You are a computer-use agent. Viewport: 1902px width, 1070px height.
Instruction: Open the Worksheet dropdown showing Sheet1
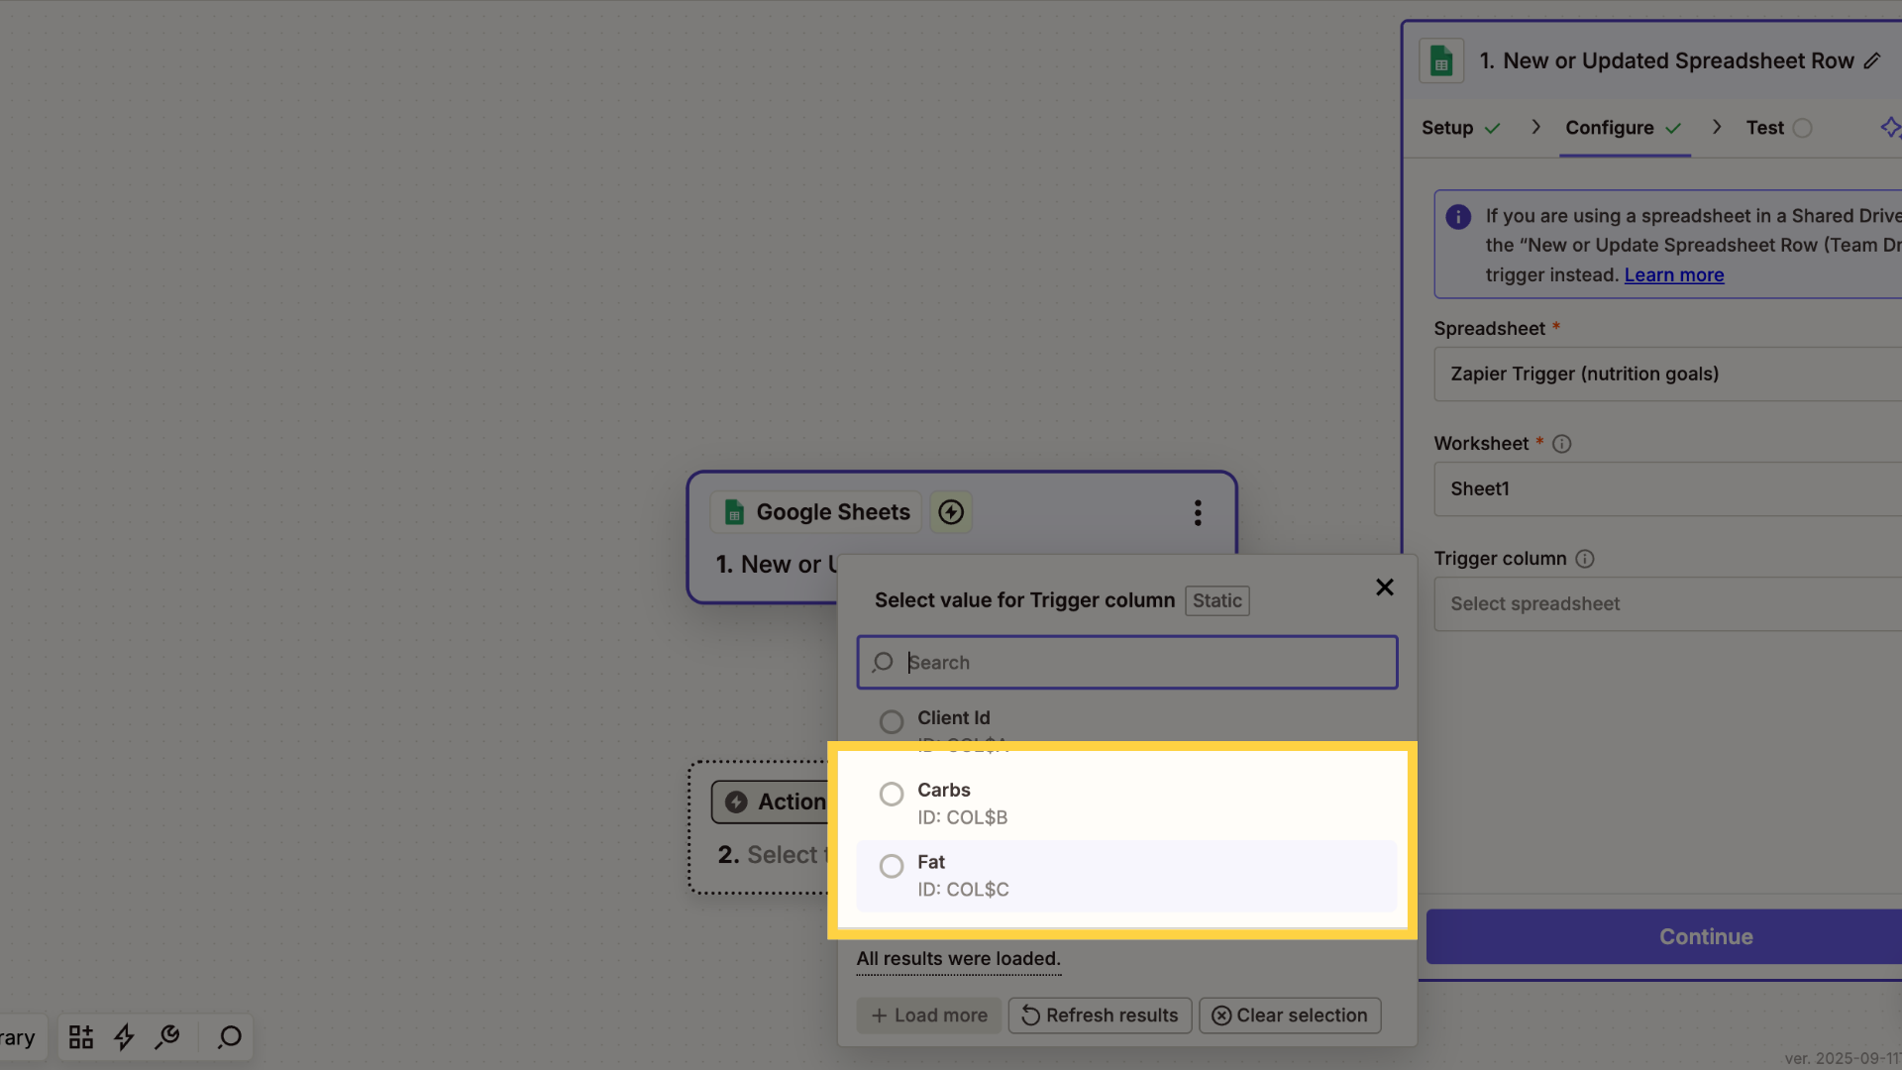pyautogui.click(x=1667, y=488)
